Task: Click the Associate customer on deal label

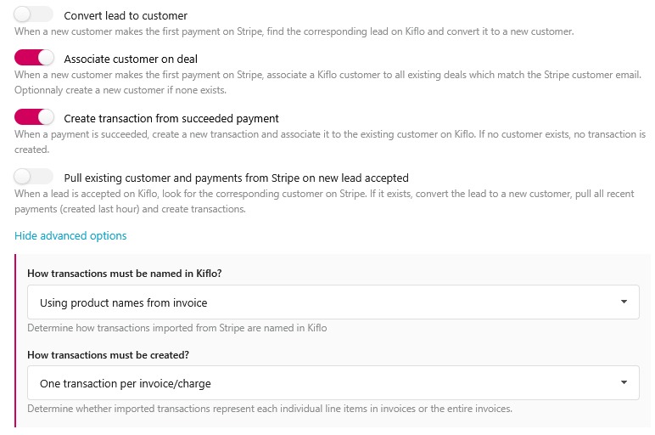Action: coord(131,59)
